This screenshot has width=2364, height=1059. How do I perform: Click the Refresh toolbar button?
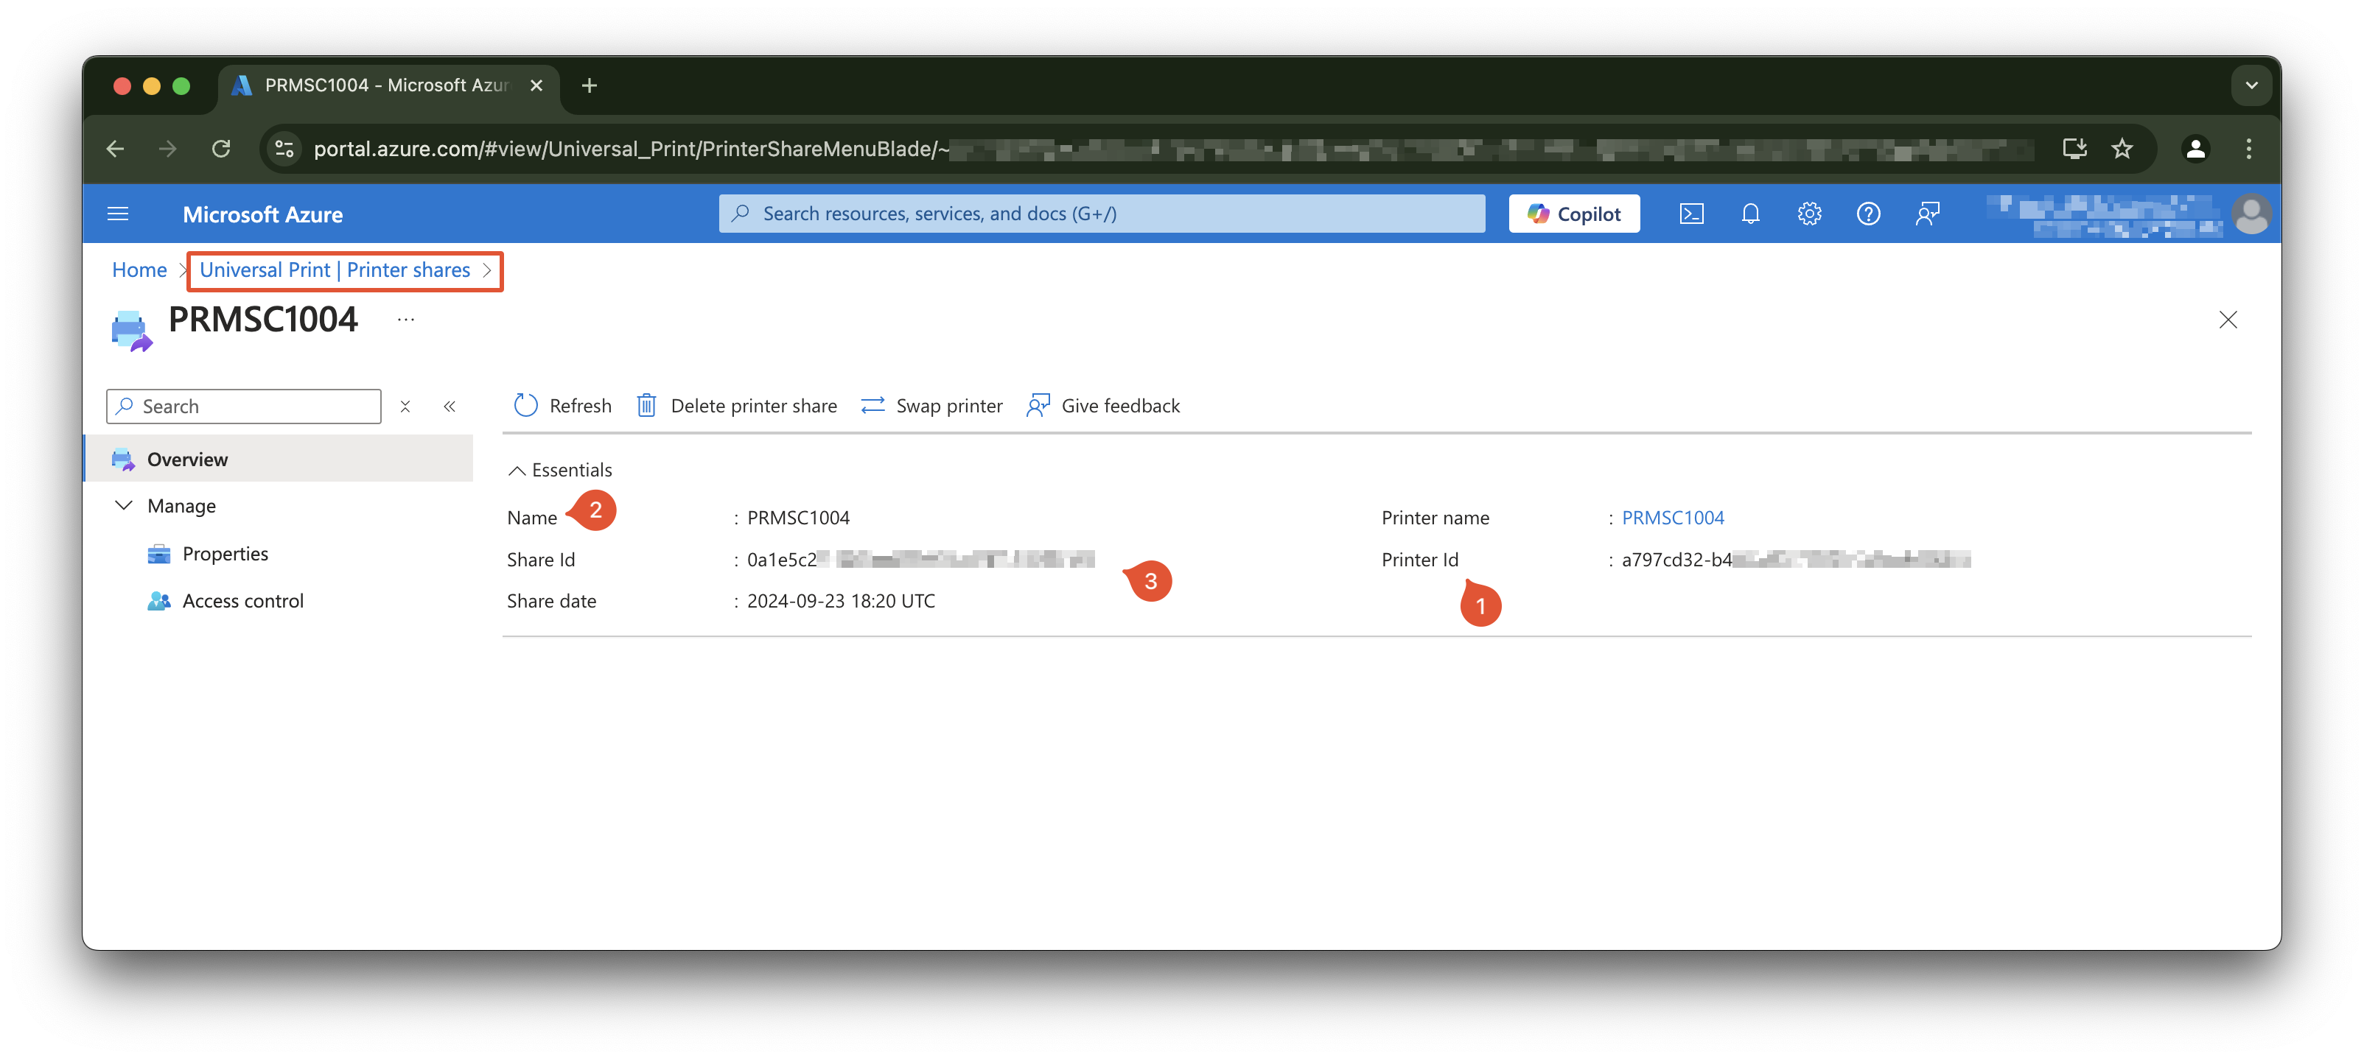point(562,405)
